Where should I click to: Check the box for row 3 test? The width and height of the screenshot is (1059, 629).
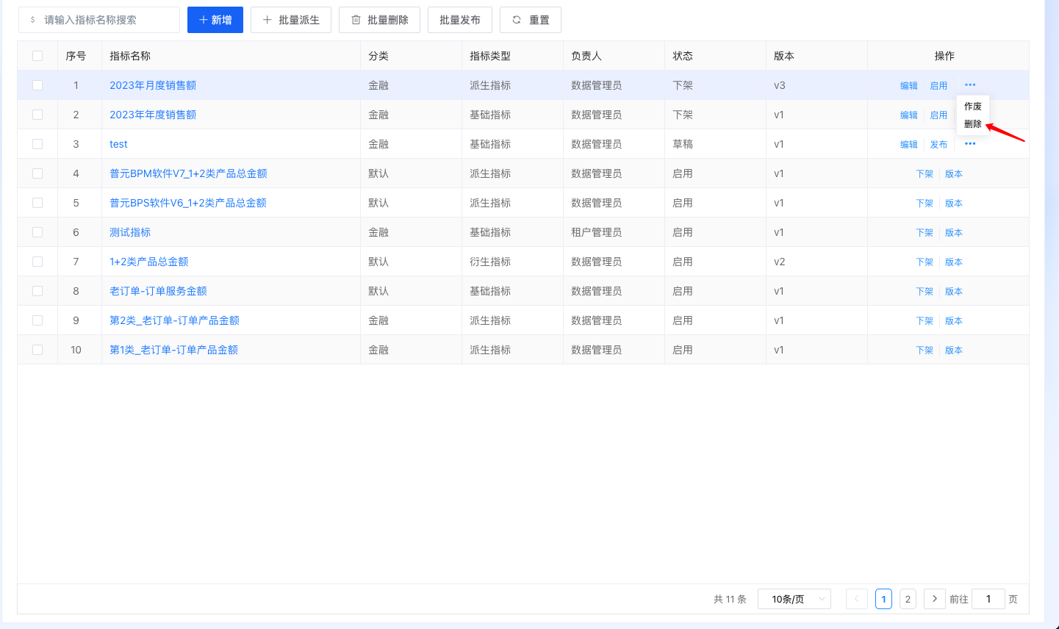[37, 144]
